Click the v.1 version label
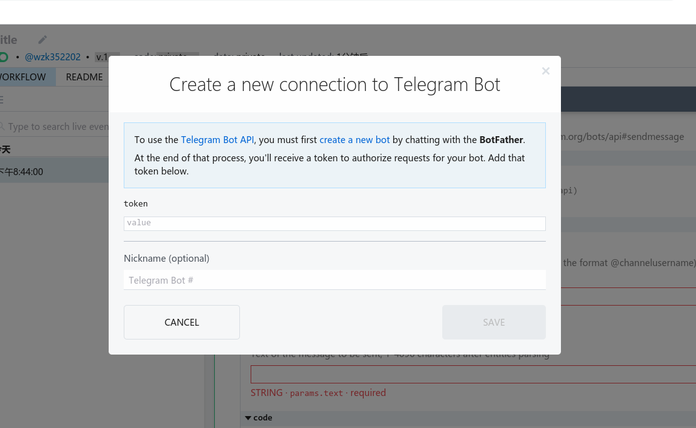The image size is (696, 428). click(102, 56)
